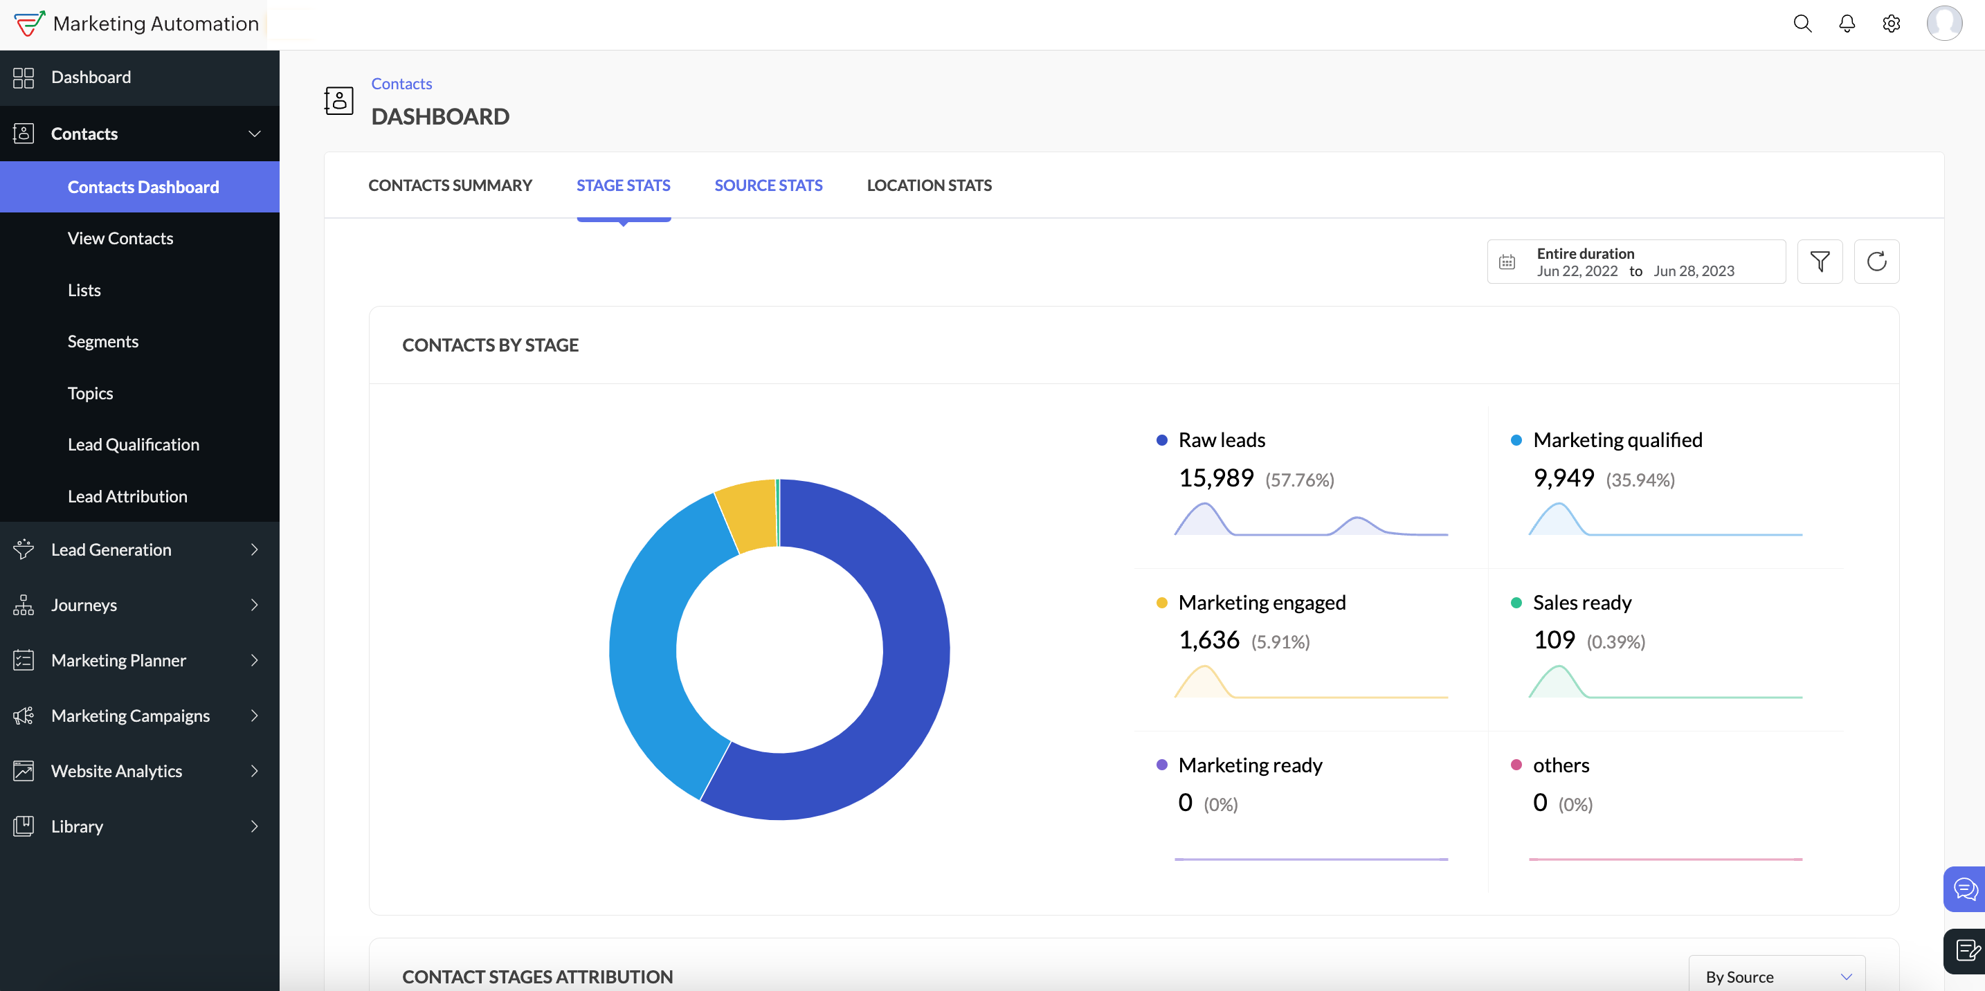This screenshot has width=1985, height=991.
Task: Click the Contacts breadcrumb link
Action: click(x=401, y=83)
